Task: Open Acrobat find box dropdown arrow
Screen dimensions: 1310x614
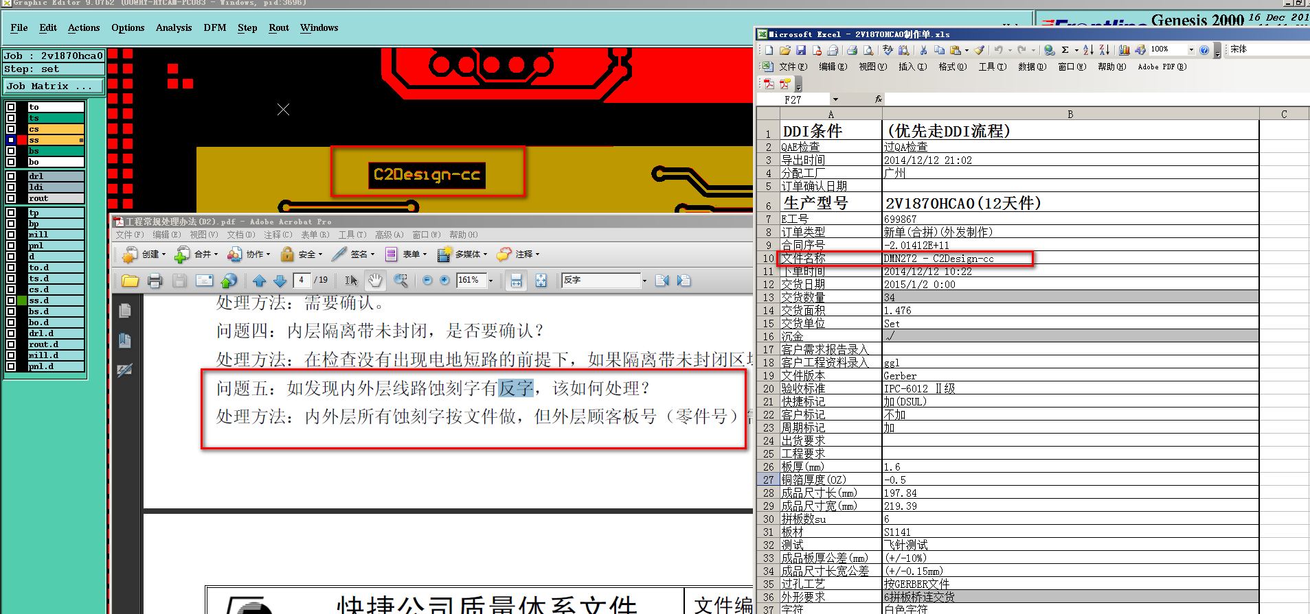Action: tap(644, 281)
